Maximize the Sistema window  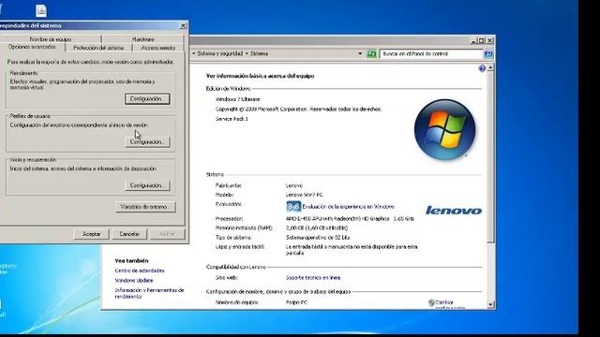(x=481, y=40)
